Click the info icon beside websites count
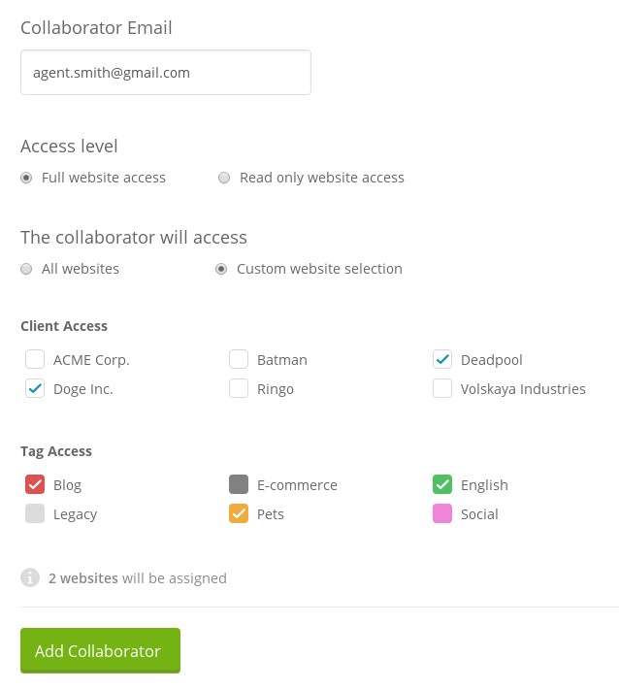 pos(30,578)
